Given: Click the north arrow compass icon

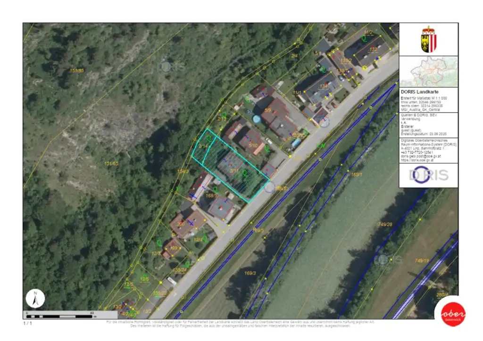Looking at the screenshot, I should pos(35,299).
